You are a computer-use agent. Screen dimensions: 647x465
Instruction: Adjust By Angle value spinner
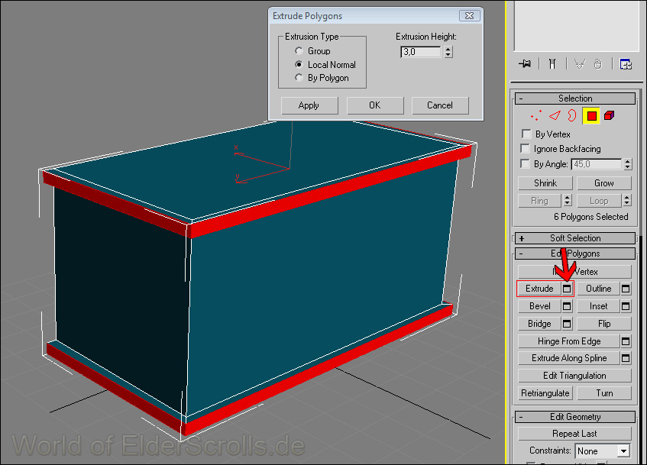pyautogui.click(x=628, y=164)
